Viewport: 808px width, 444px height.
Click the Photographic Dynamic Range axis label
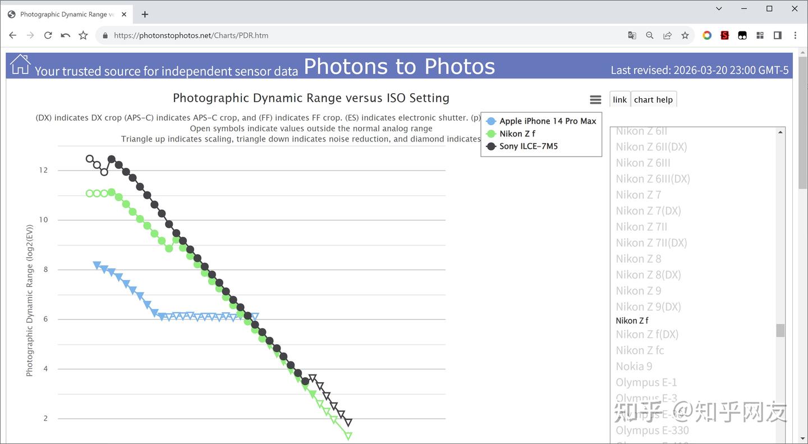[x=30, y=300]
